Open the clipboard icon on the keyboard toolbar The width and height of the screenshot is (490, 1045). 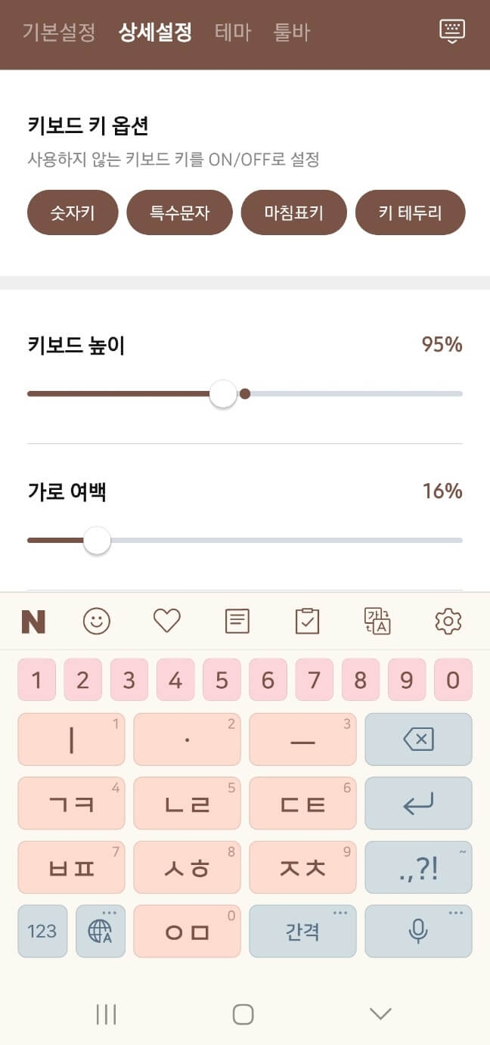[307, 621]
